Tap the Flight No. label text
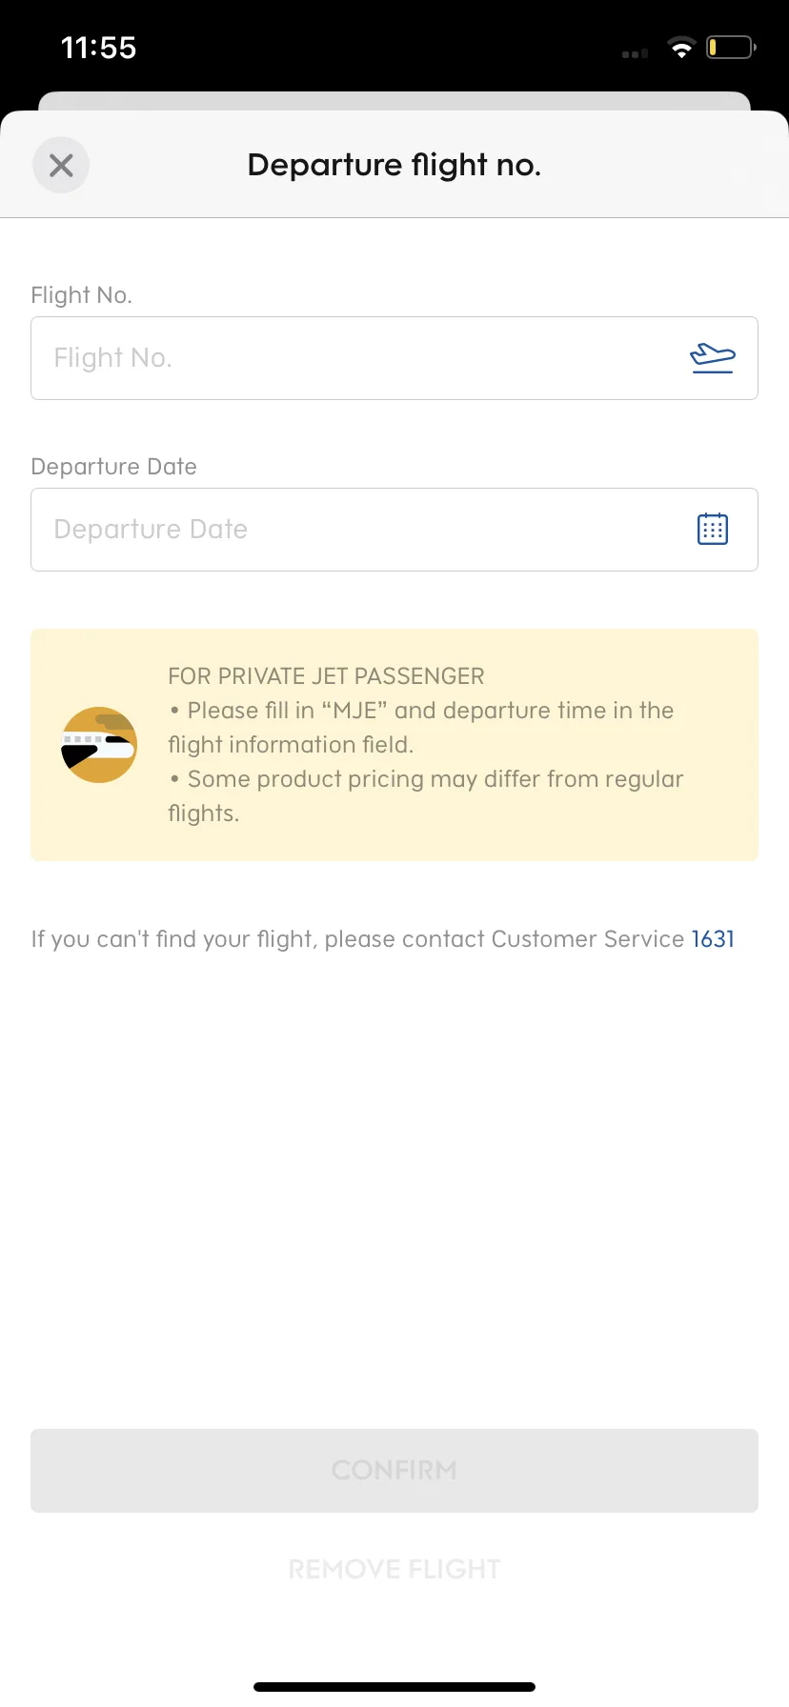The width and height of the screenshot is (789, 1707). pos(81,295)
